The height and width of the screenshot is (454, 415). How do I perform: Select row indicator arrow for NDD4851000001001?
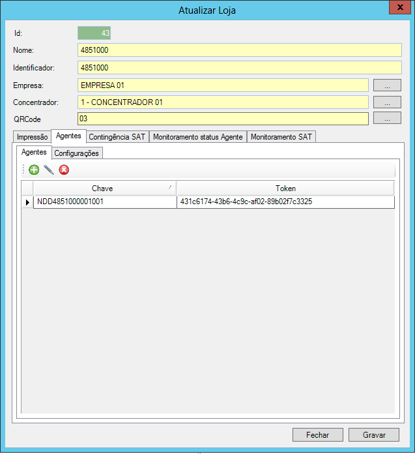pyautogui.click(x=27, y=202)
